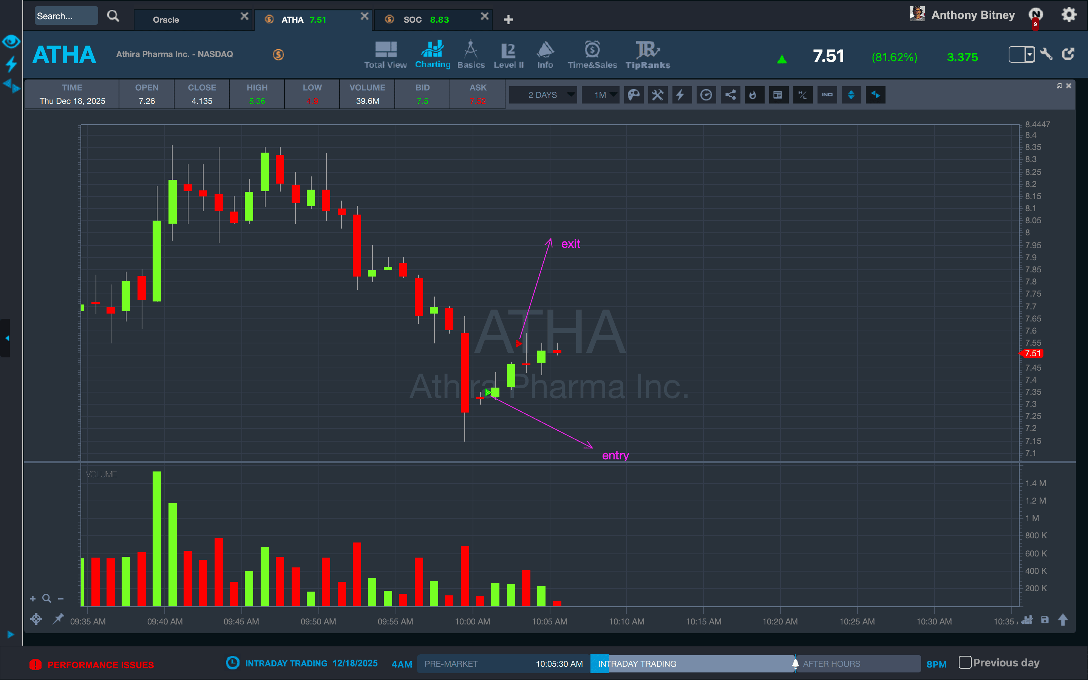Viewport: 1088px width, 680px height.
Task: Click the Anthony Bitney profile name
Action: pyautogui.click(x=972, y=15)
